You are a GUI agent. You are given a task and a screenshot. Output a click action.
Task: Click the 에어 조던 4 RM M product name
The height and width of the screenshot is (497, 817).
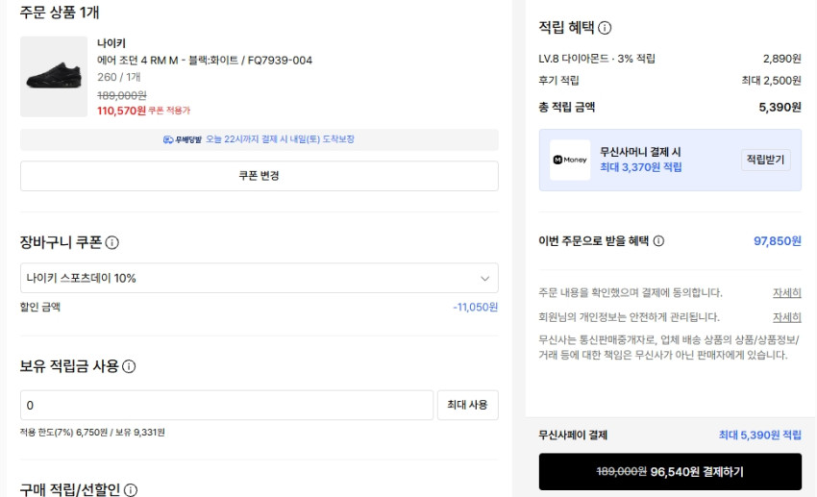tap(204, 60)
